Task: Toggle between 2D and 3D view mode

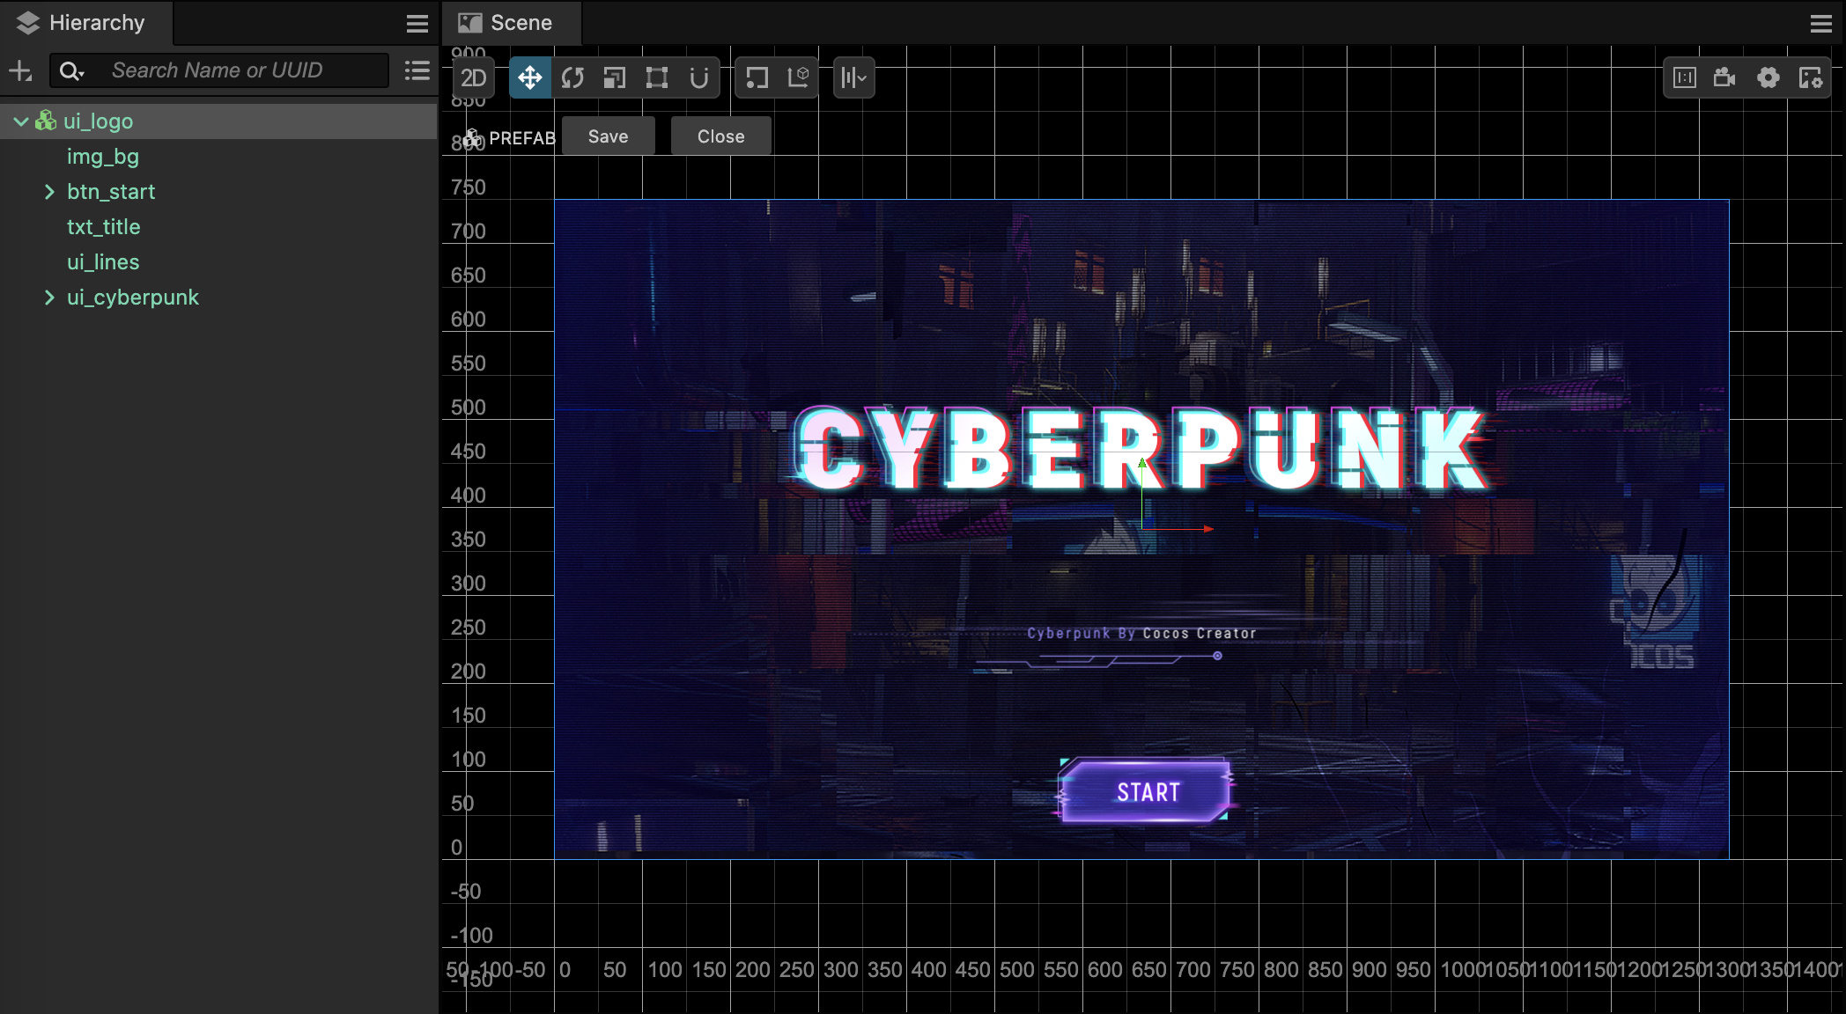Action: tap(473, 77)
